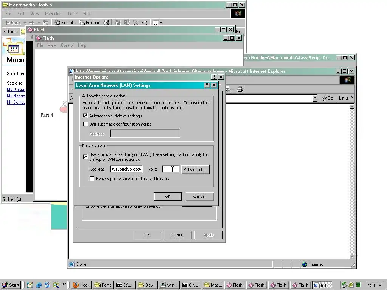Open Tools menu in Macromedia Flash 5 window

click(72, 14)
